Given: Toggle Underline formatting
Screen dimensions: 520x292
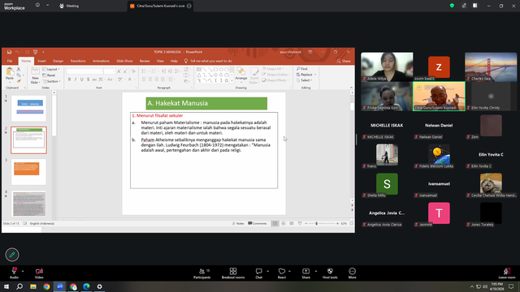Looking at the screenshot, I should 81,79.
